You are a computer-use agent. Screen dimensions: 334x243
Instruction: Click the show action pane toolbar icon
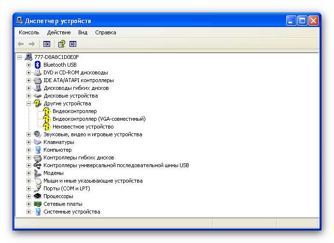coord(73,44)
